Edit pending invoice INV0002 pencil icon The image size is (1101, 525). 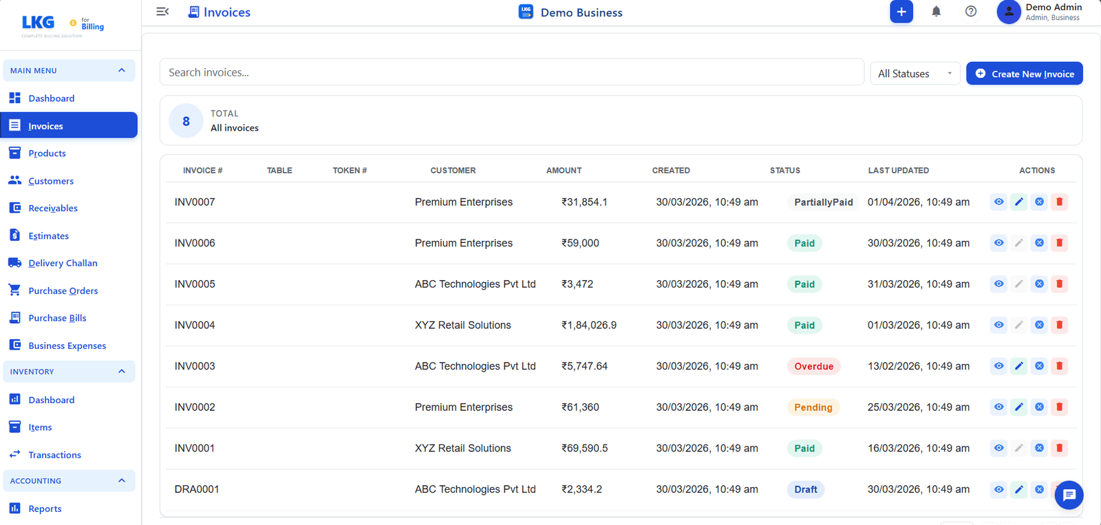[1019, 407]
